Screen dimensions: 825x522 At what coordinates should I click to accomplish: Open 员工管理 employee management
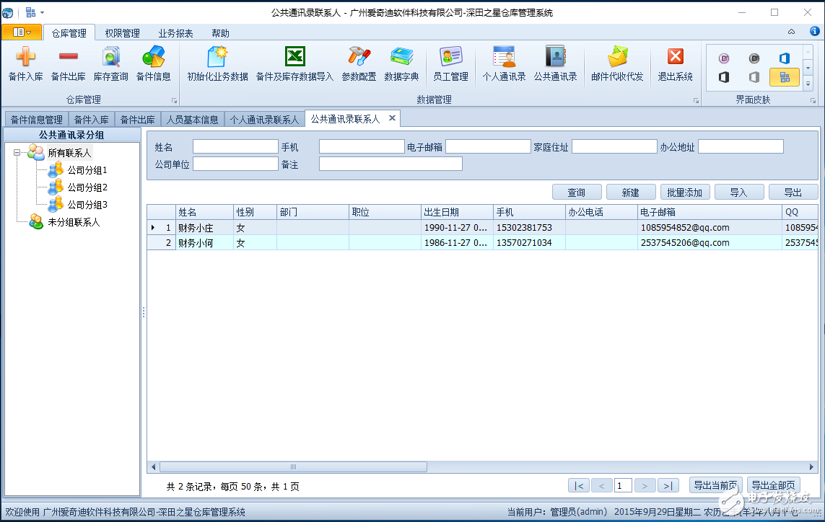click(x=450, y=63)
